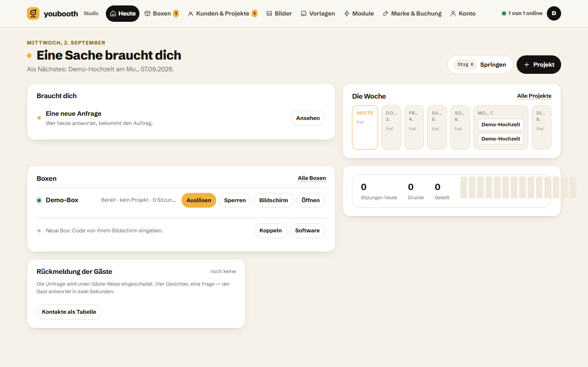Open the Module tab
Screen dimensions: 588x367
tap(359, 13)
